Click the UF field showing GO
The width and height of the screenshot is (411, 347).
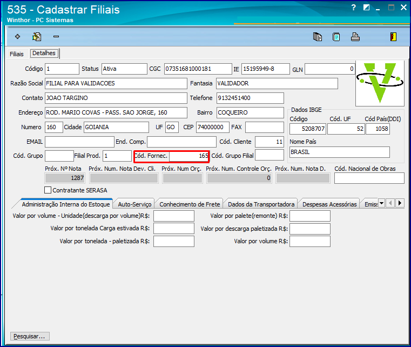(172, 127)
